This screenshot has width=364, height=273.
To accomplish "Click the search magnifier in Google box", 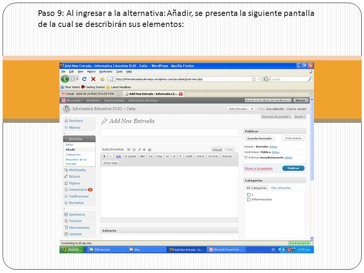I will pyautogui.click(x=310, y=79).
